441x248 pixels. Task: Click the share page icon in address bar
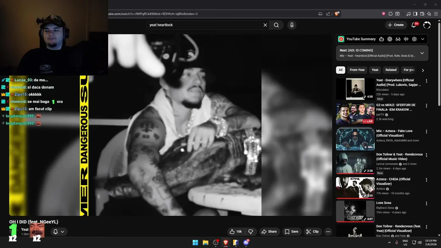click(x=328, y=14)
